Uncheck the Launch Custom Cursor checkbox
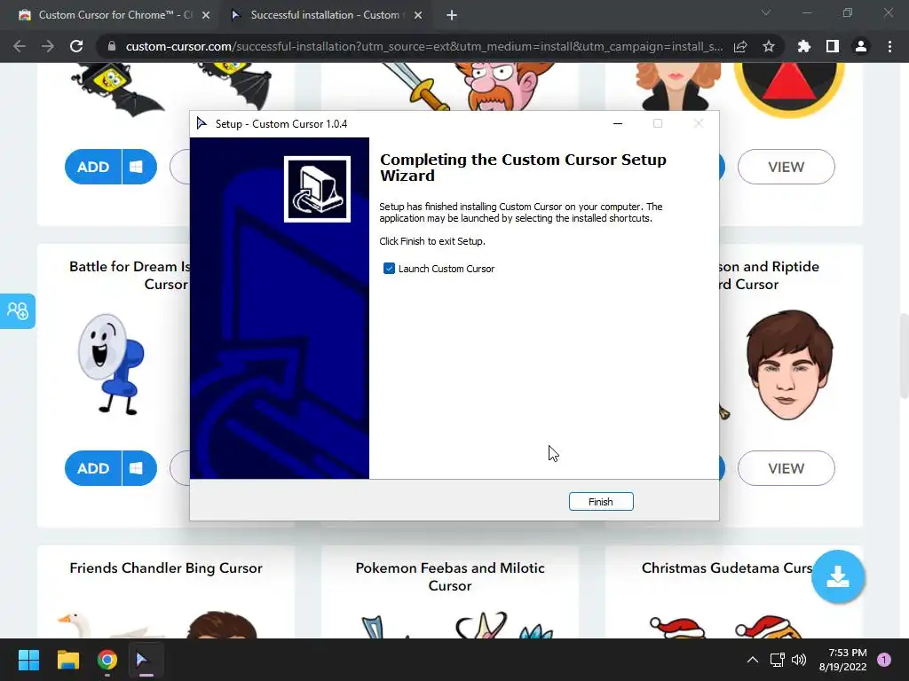The image size is (909, 681). click(389, 268)
